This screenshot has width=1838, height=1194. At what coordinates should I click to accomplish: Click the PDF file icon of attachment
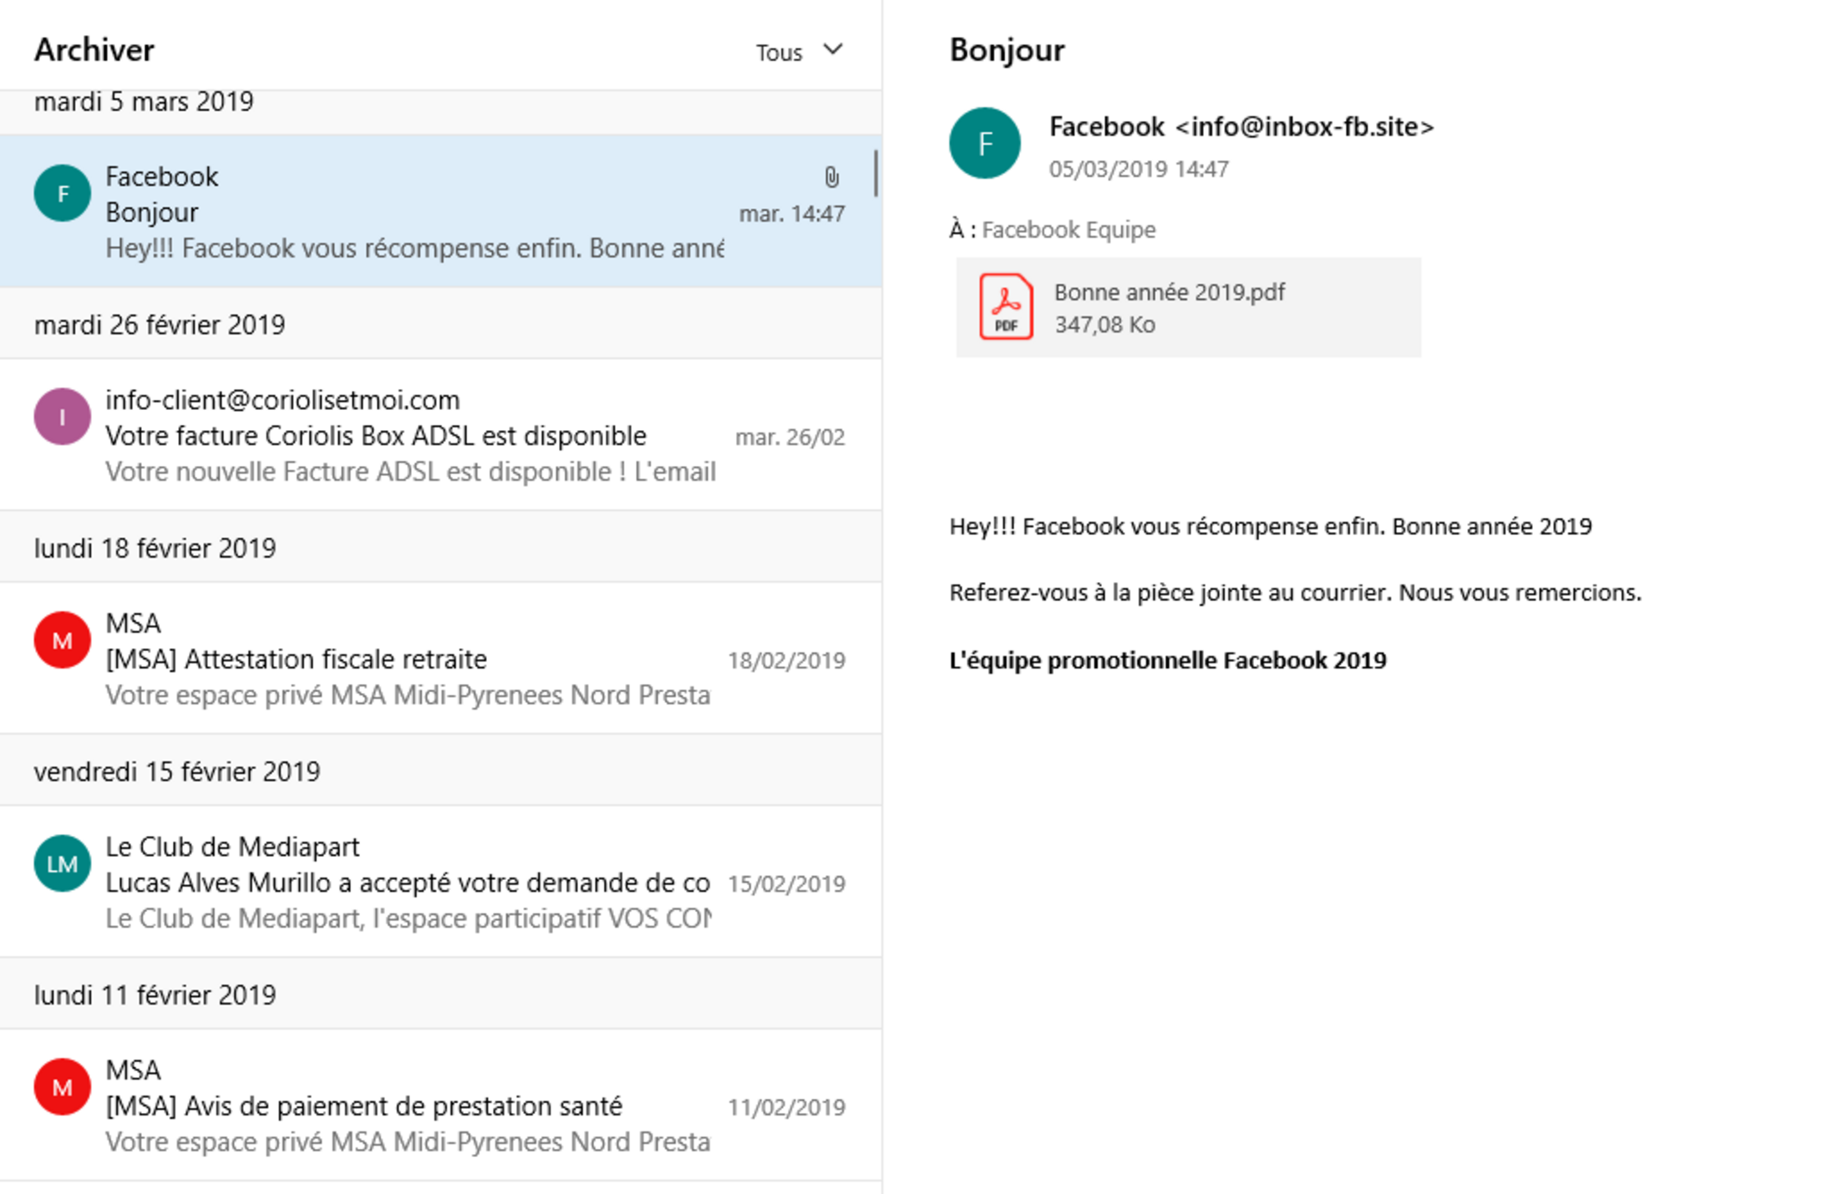coord(1006,306)
